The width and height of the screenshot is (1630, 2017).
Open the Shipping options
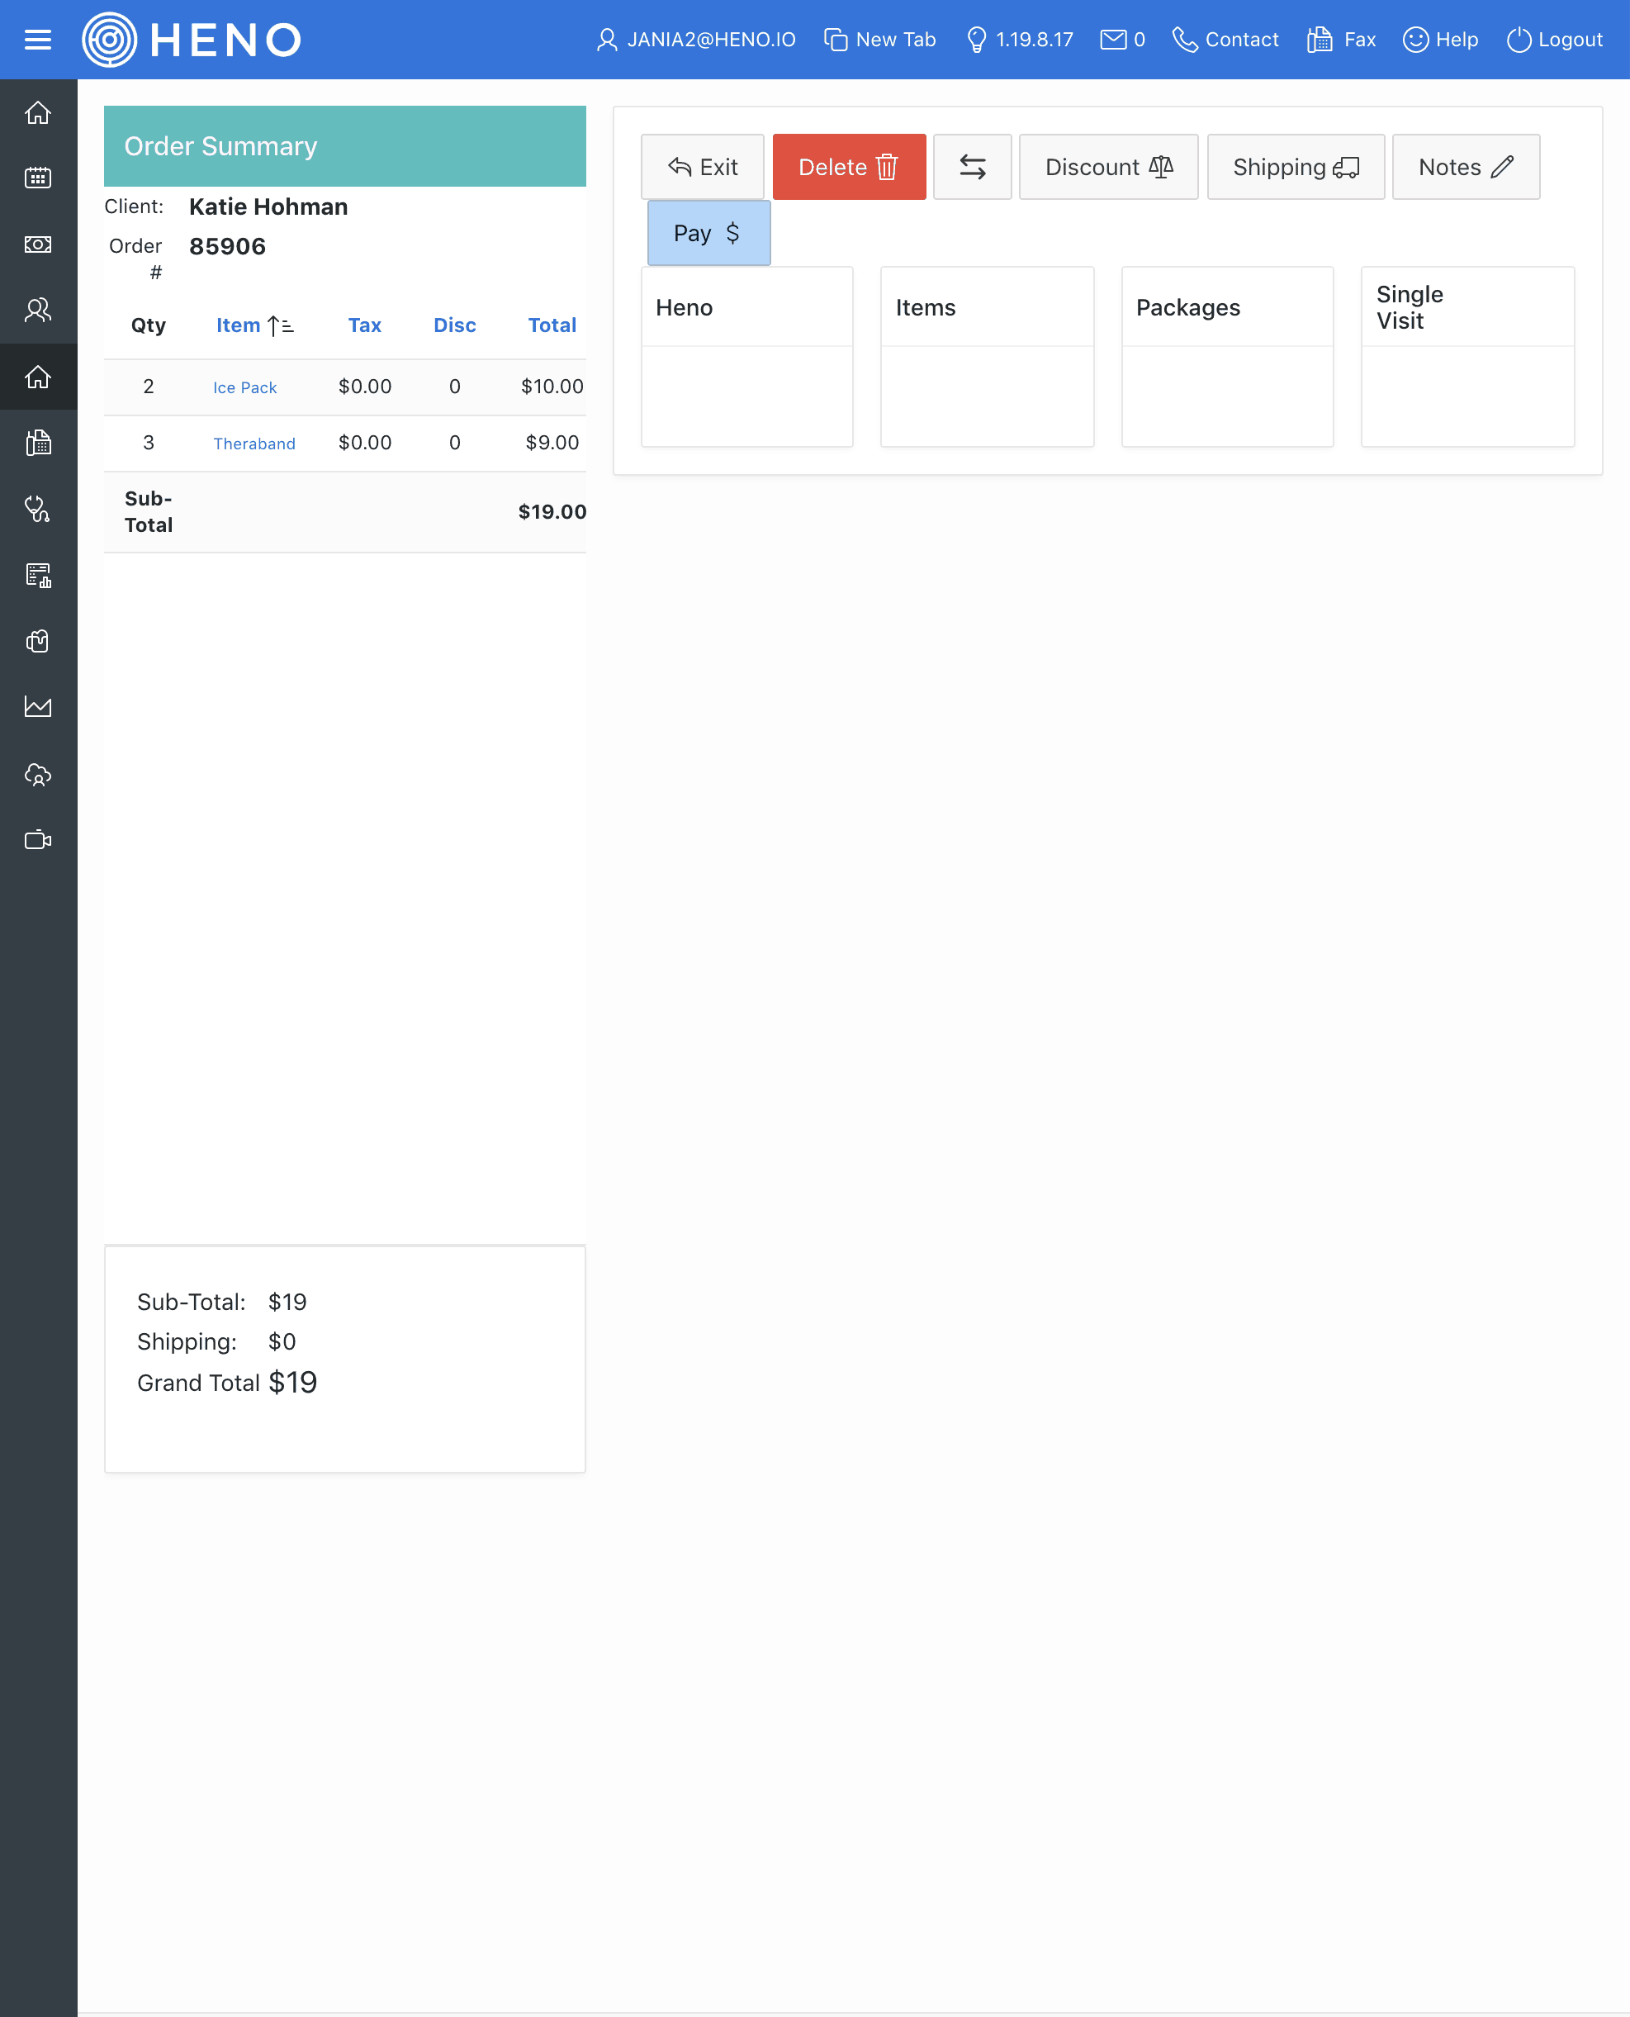[x=1296, y=167]
